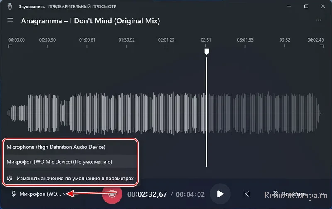This screenshot has width=332, height=209.
Task: Click the recording title Anagramma – I Don't Mind
Action: tap(90, 21)
